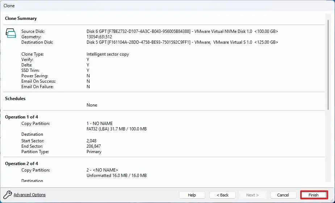The height and width of the screenshot is (203, 335).
Task: Click the wrench icon beside Advanced Options
Action: pyautogui.click(x=8, y=195)
